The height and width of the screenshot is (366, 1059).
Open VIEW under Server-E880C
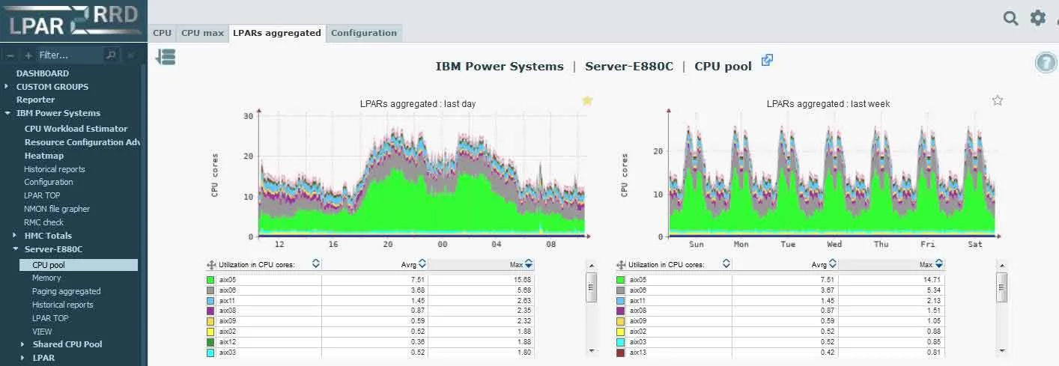[x=42, y=332]
